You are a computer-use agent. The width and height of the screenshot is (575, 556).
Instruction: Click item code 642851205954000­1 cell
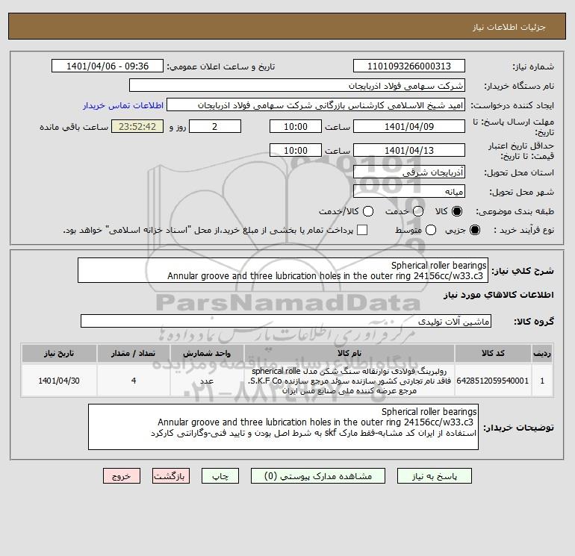(493, 381)
